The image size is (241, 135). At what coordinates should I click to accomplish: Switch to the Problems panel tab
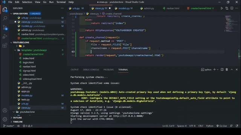coord(108,70)
